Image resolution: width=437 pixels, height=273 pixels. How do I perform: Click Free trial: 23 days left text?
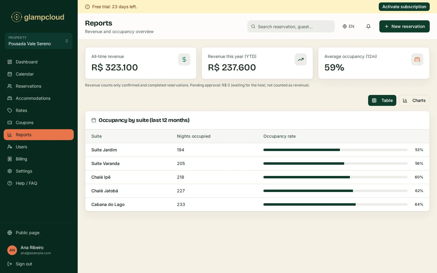(114, 7)
